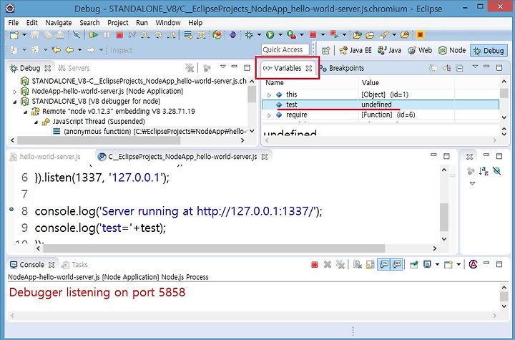This screenshot has height=340, width=515.
Task: Open the Display Selected Console dropdown arrow
Action: click(x=437, y=265)
